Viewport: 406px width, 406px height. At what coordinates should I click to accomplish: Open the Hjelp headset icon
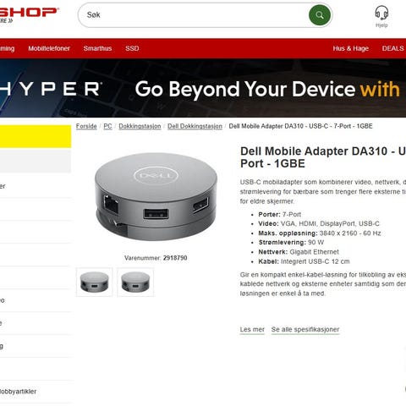pyautogui.click(x=381, y=13)
